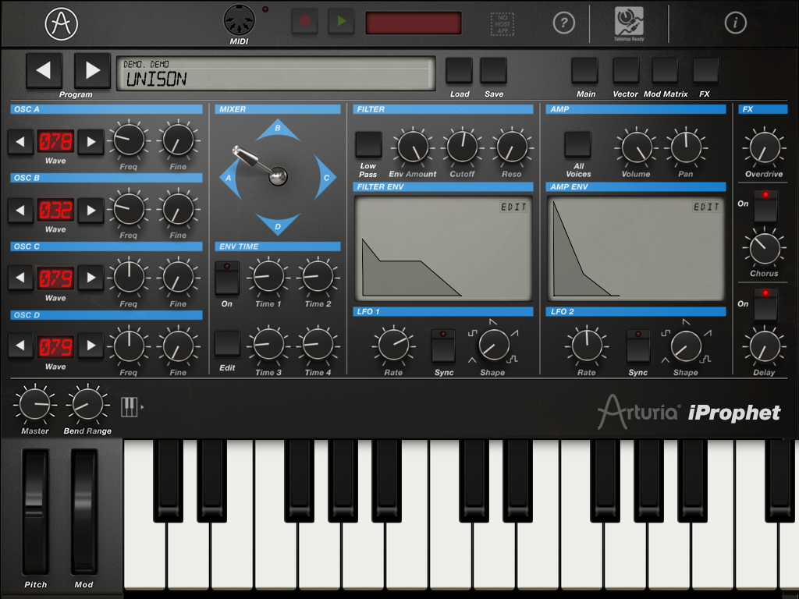
Task: Select previous wave for OSC D
Action: coord(20,346)
